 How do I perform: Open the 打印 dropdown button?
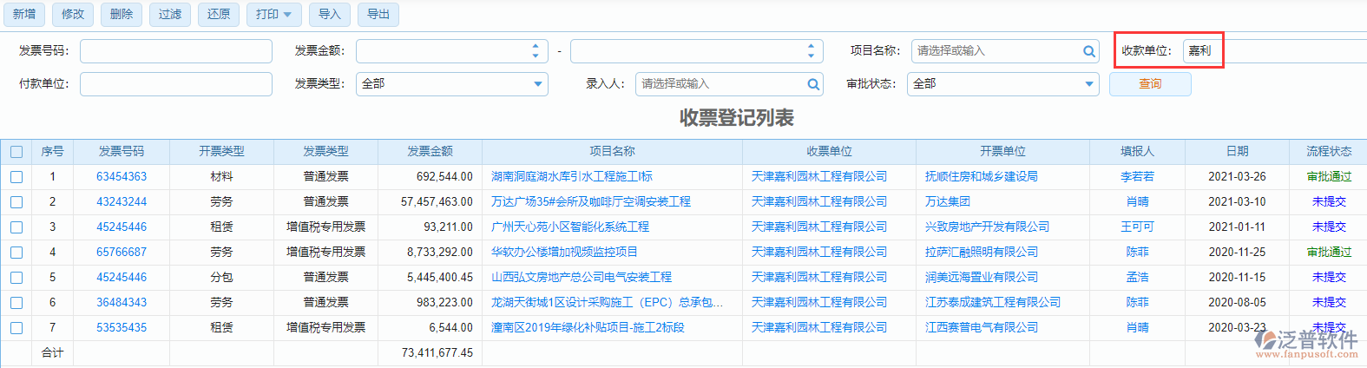click(x=274, y=15)
